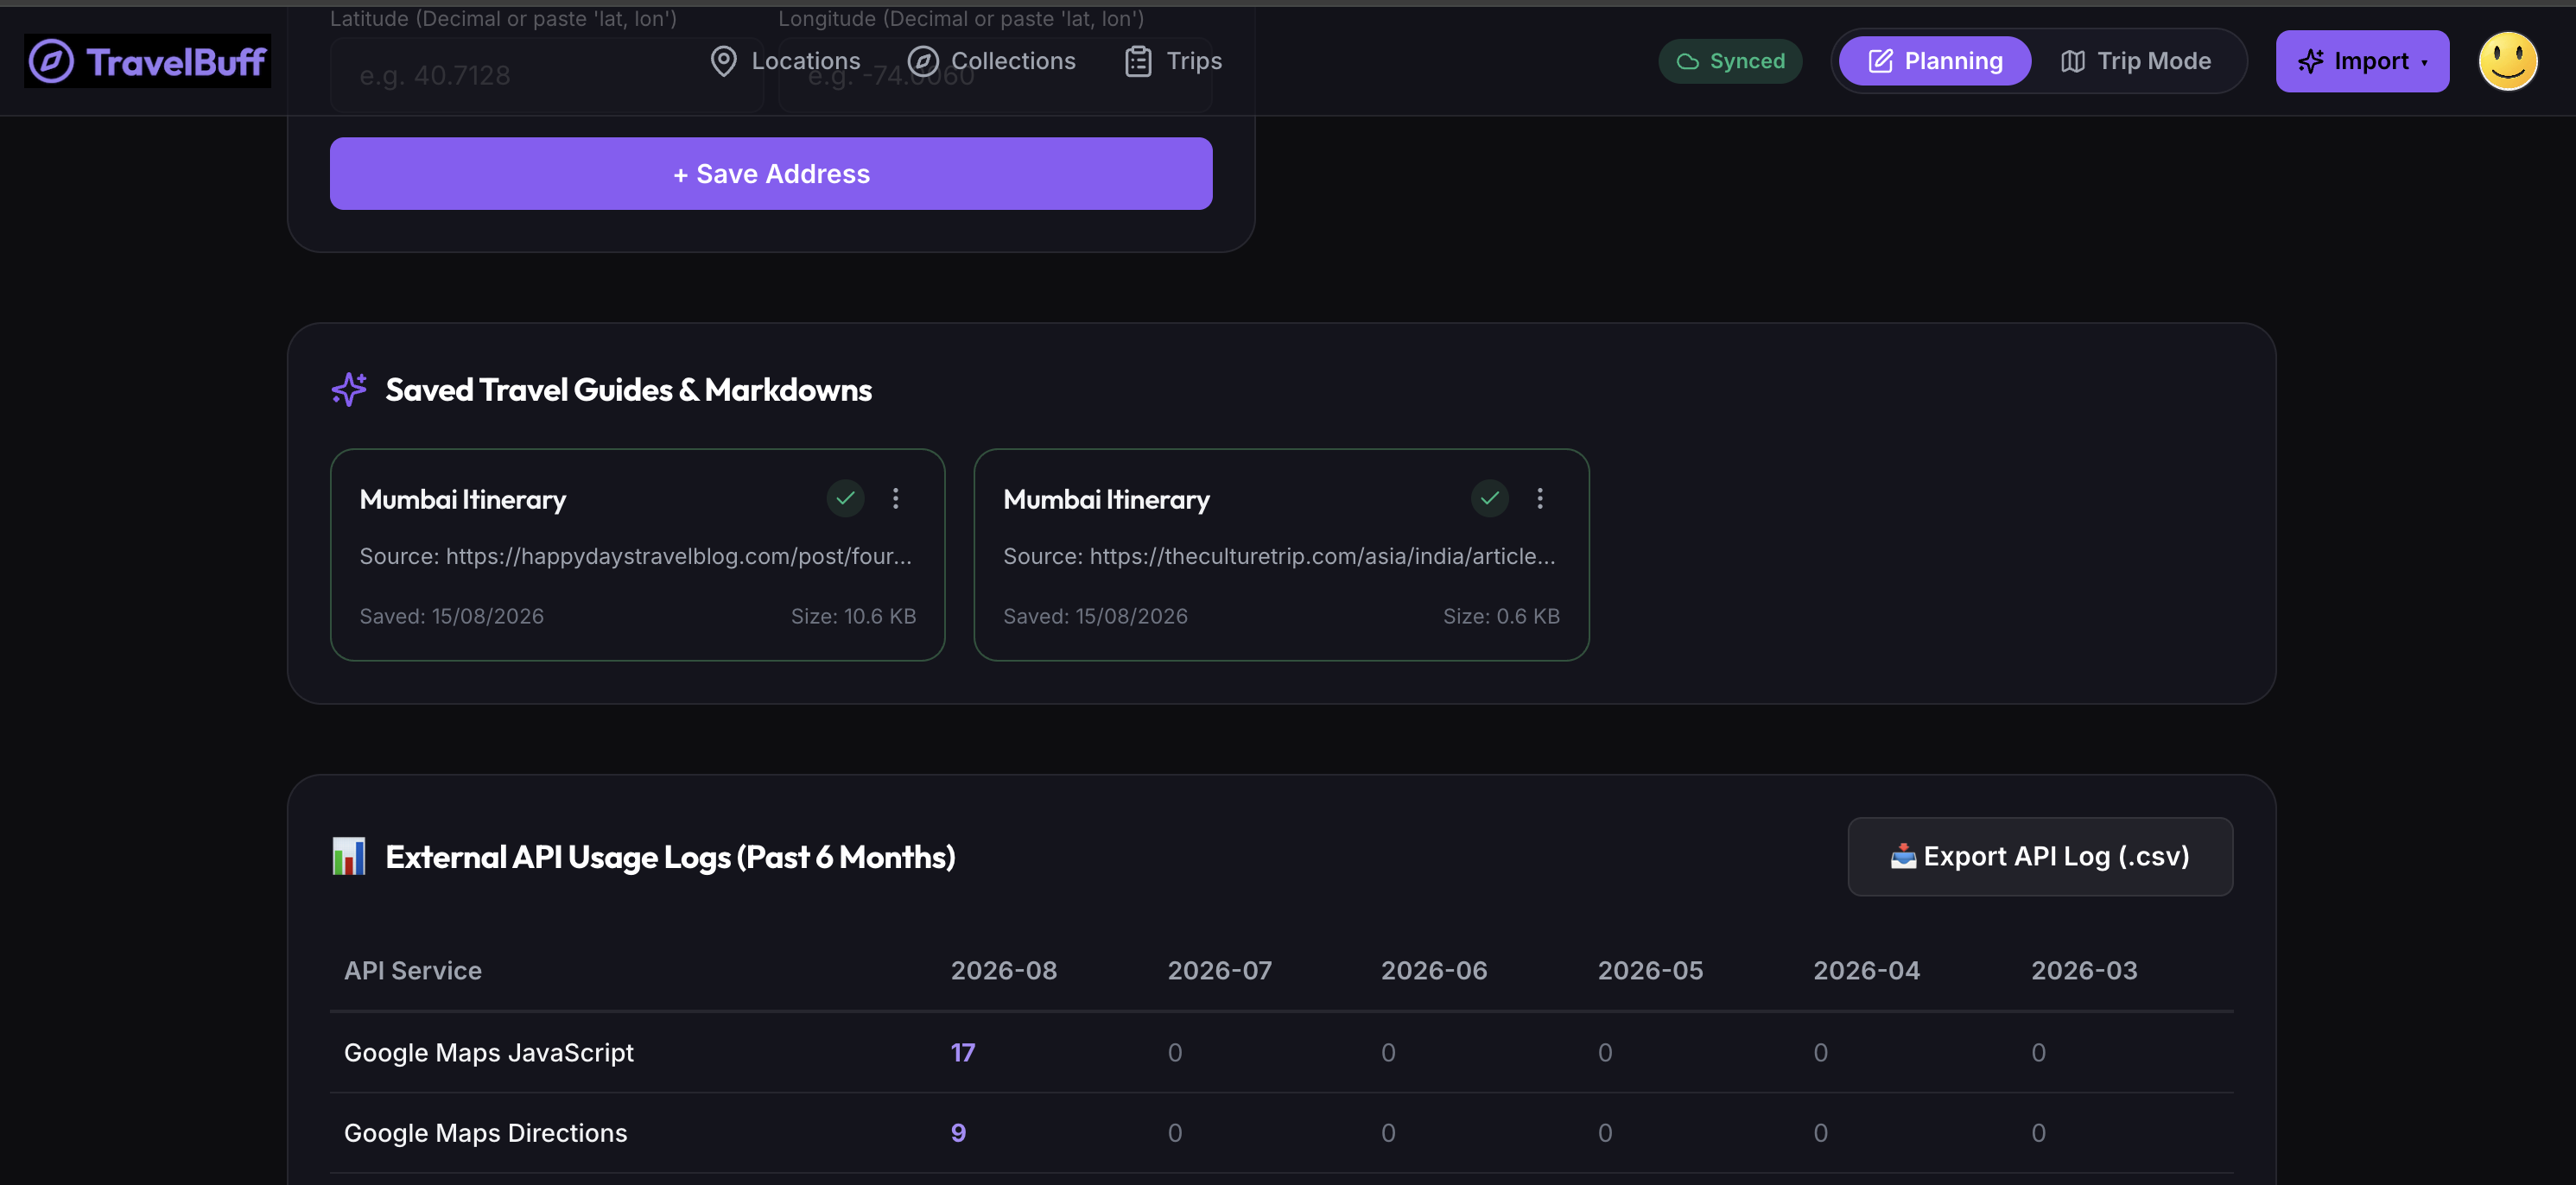This screenshot has width=2576, height=1185.
Task: Click the 2026-03 column header
Action: click(x=2084, y=970)
